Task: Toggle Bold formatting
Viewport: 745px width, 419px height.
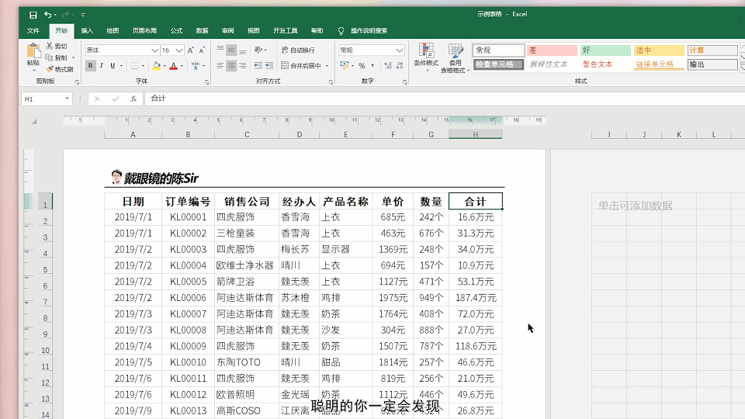Action: pos(90,65)
